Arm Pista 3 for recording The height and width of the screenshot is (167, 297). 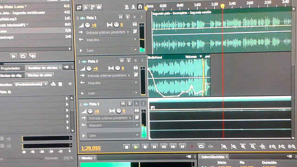tap(136, 103)
